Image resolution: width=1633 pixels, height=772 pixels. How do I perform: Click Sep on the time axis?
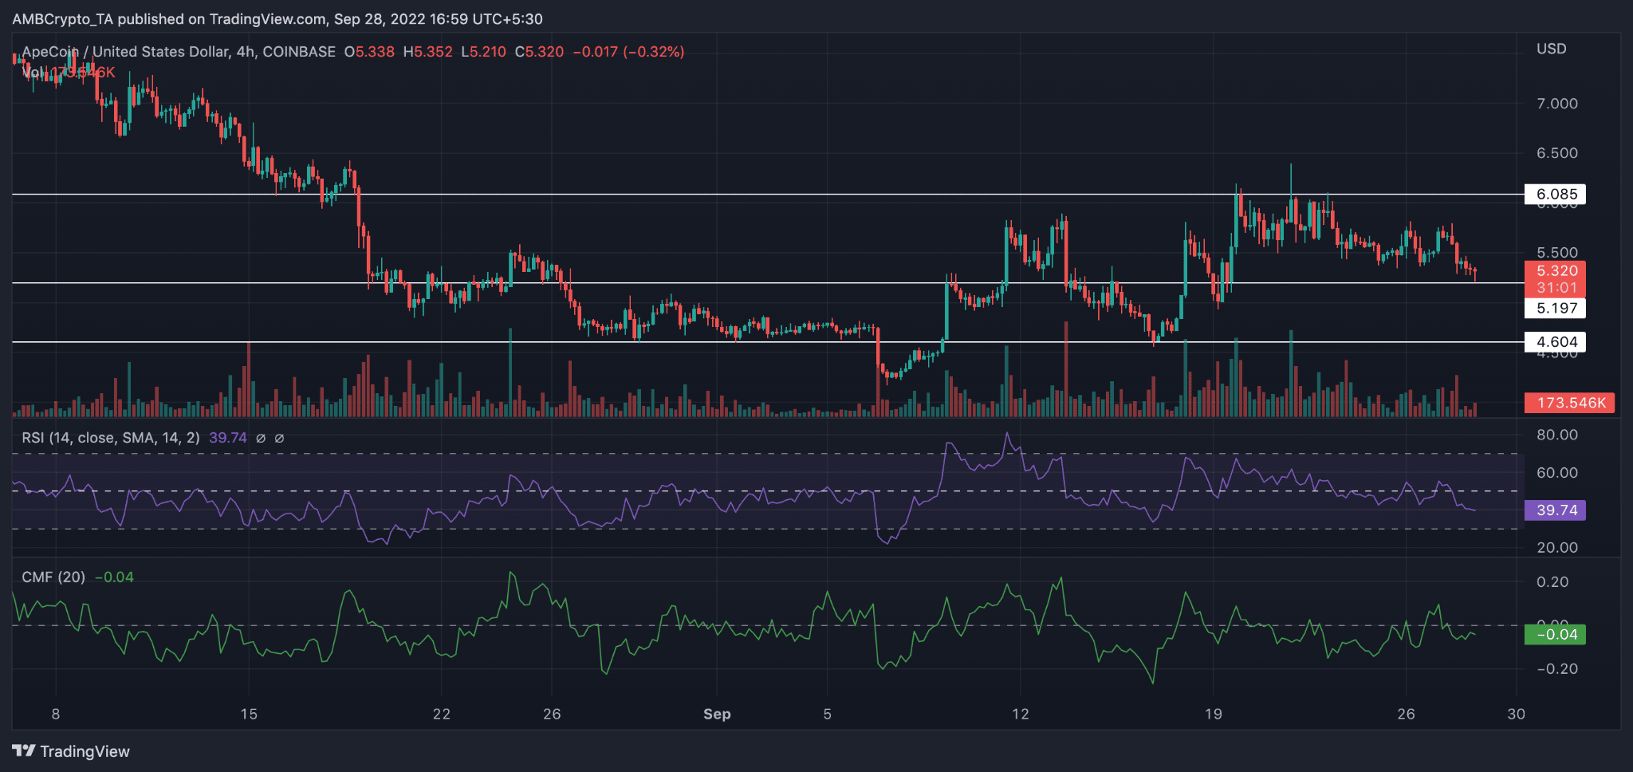[717, 715]
